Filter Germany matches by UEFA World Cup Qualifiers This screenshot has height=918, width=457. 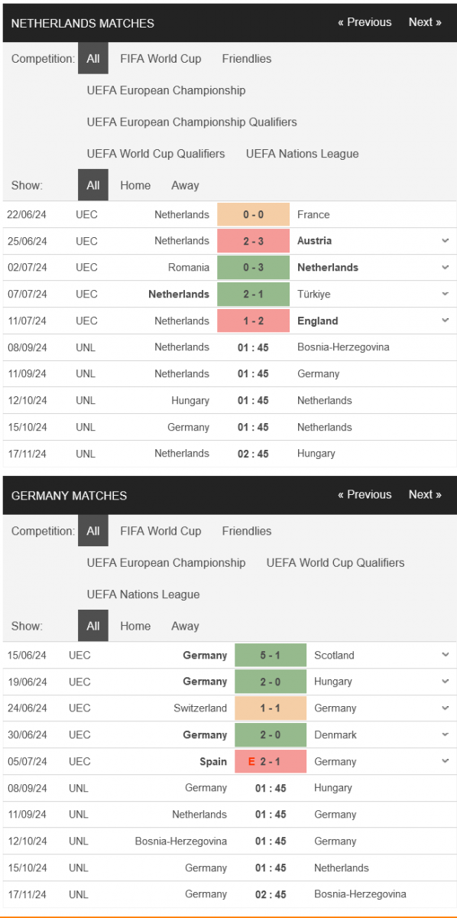[335, 562]
